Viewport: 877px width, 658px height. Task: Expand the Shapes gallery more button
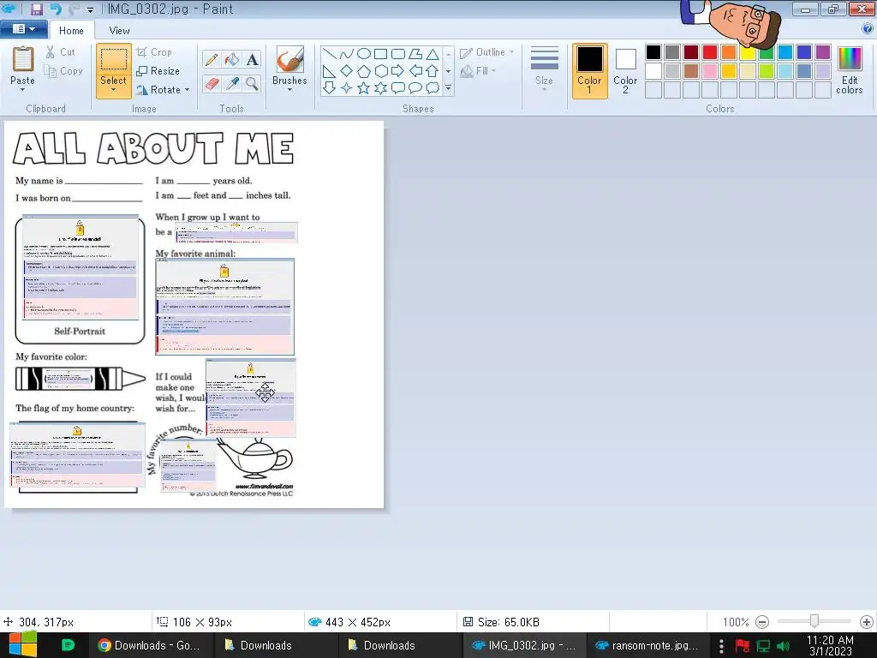click(x=448, y=88)
